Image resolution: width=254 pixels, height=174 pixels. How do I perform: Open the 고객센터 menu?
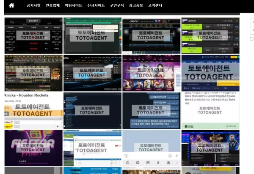155,5
